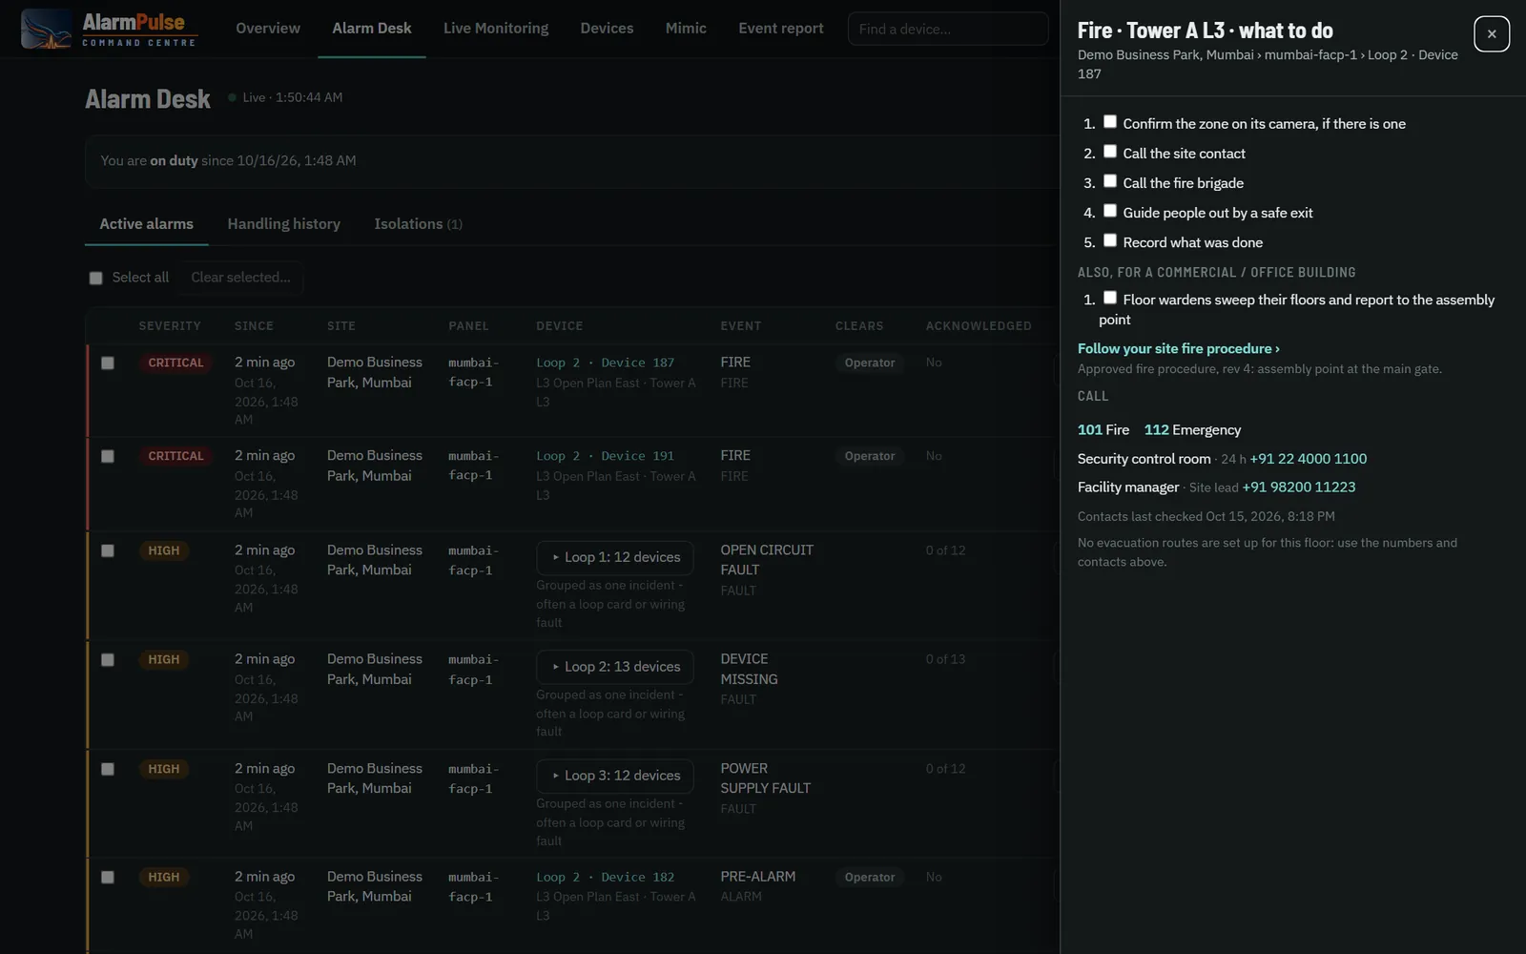This screenshot has width=1526, height=954.
Task: Check off 'Call the site contact' step
Action: (1110, 152)
